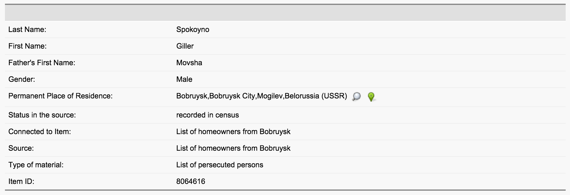Click the 'Status in the source:' label
The height and width of the screenshot is (195, 570).
42,115
